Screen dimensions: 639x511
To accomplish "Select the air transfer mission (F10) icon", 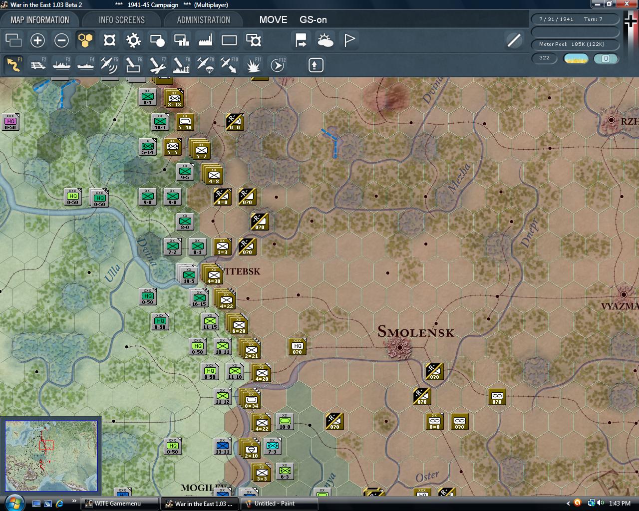I will point(229,65).
